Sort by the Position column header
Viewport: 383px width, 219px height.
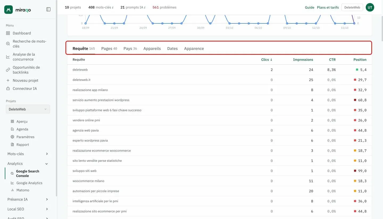pos(360,60)
